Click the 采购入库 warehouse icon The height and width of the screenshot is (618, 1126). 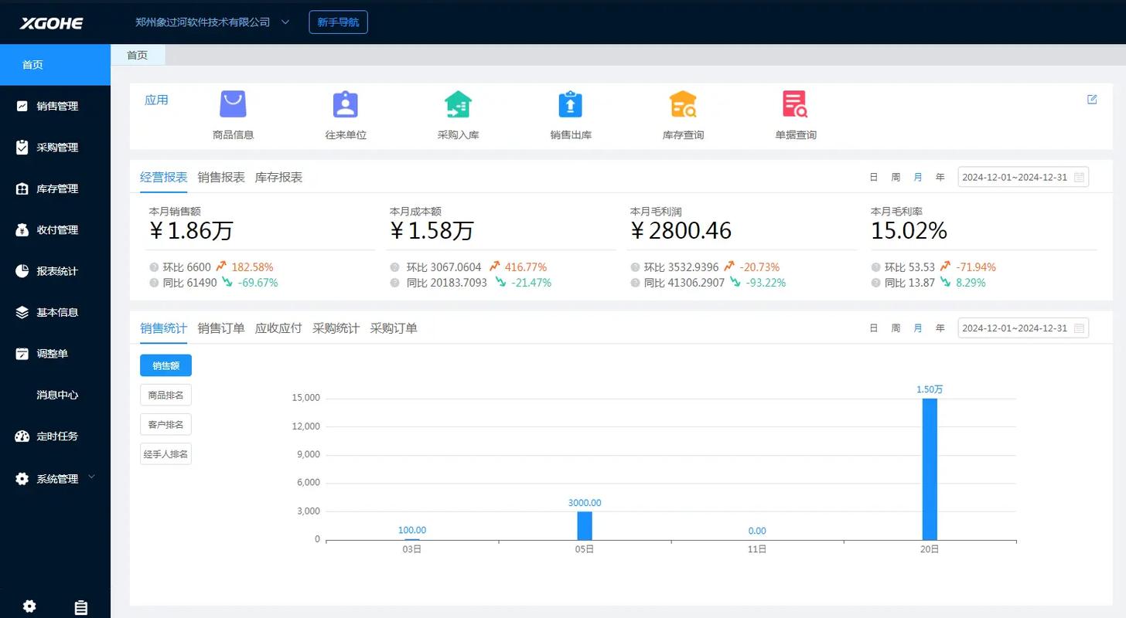coord(458,104)
